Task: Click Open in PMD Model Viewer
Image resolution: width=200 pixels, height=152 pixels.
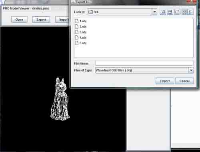Action: 19,19
